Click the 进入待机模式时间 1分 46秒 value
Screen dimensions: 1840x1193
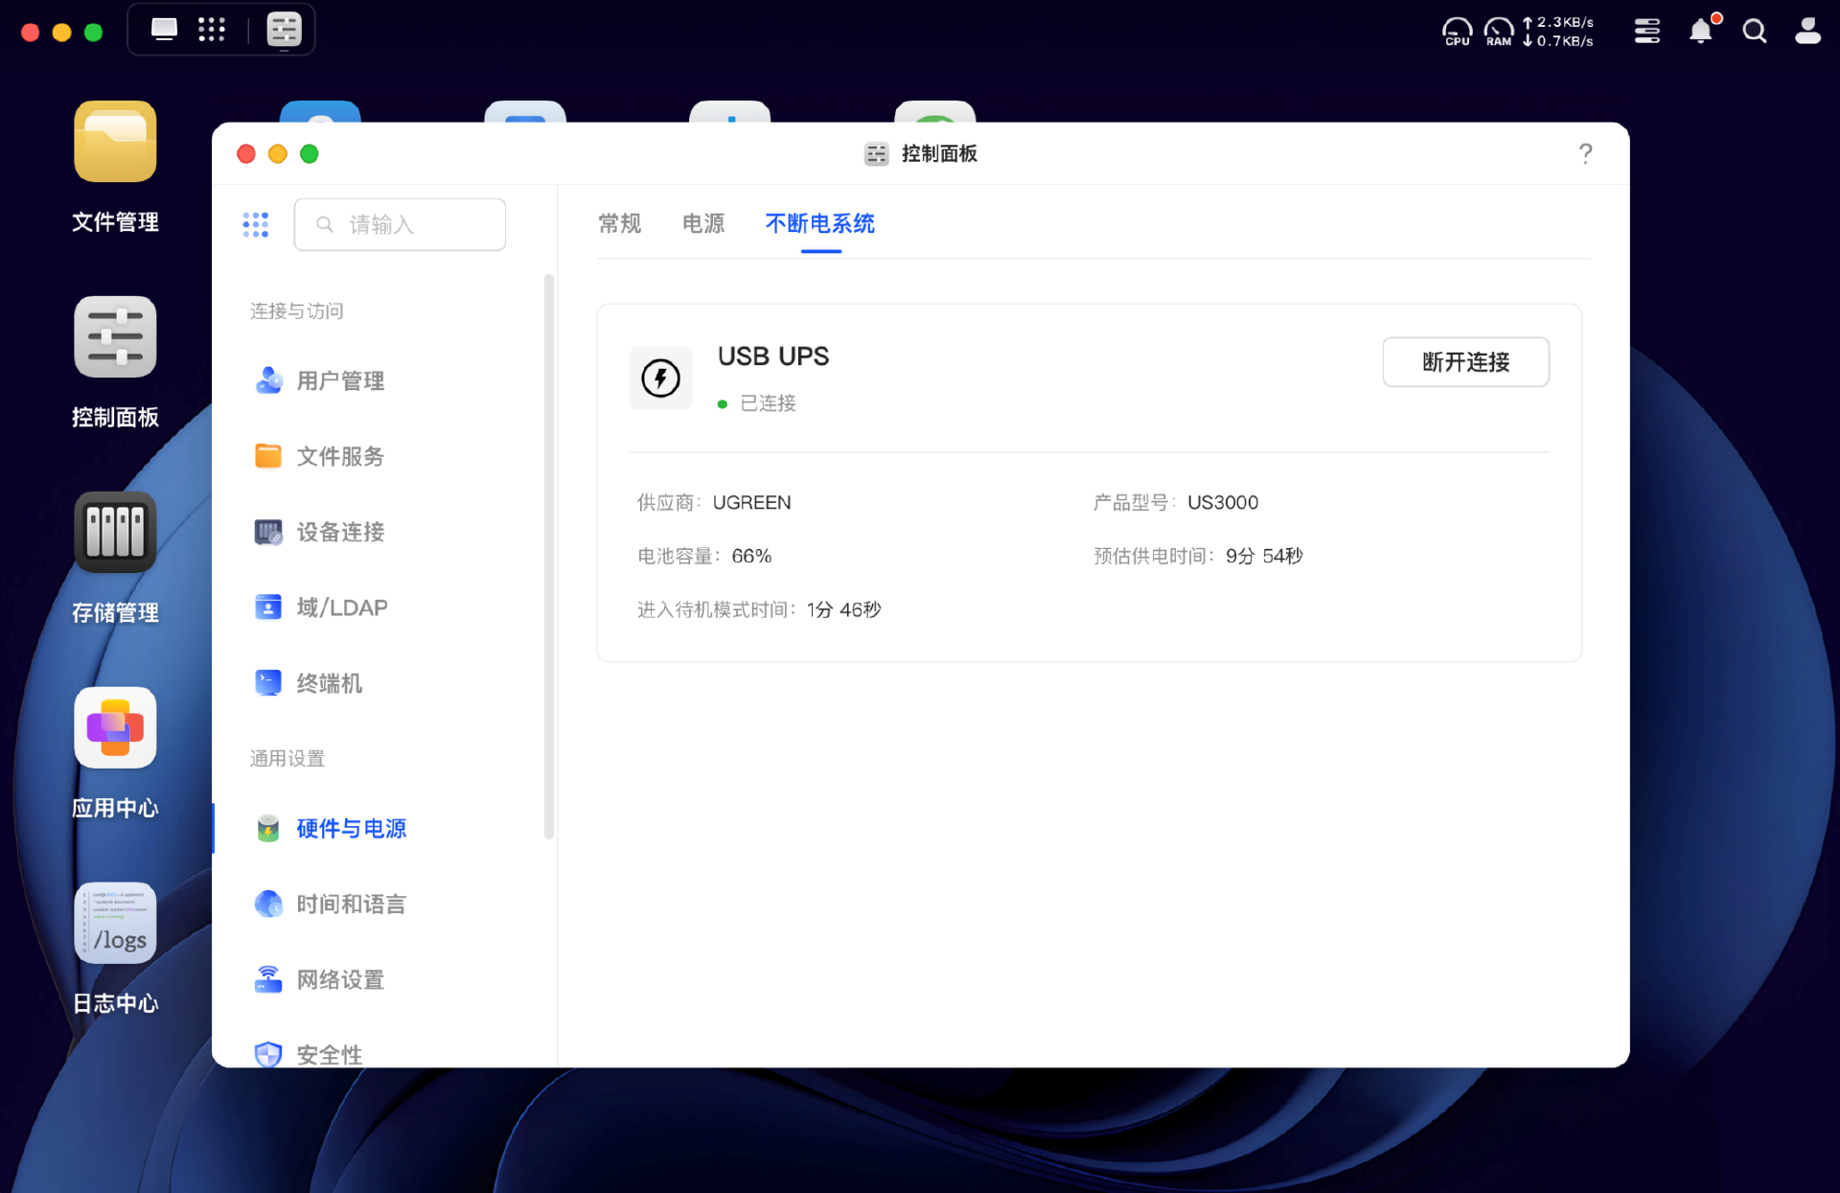coord(843,609)
